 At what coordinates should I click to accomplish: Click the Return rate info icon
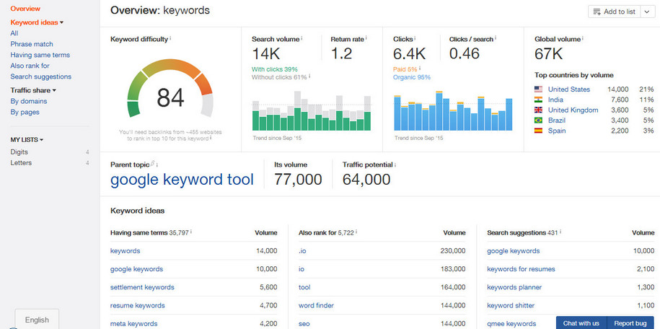(x=366, y=38)
